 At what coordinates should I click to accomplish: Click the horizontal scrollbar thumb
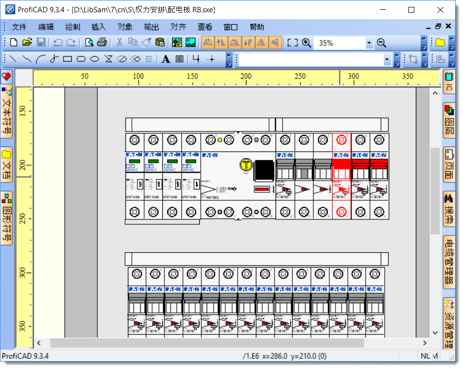coord(207,343)
